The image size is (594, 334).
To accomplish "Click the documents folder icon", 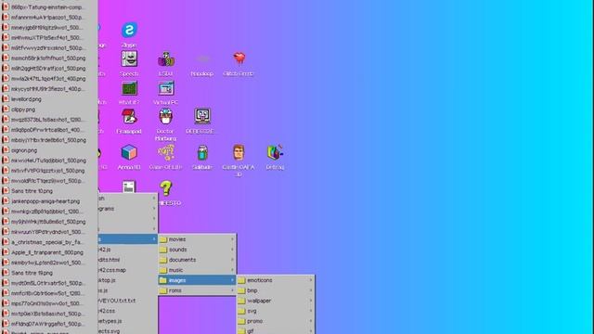I will tap(163, 260).
